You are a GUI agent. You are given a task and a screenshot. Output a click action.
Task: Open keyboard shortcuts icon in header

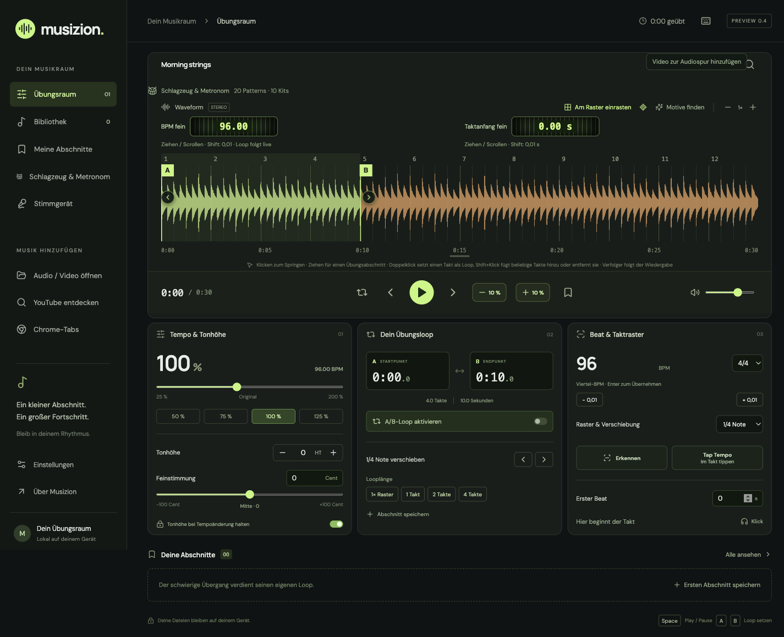(x=706, y=21)
